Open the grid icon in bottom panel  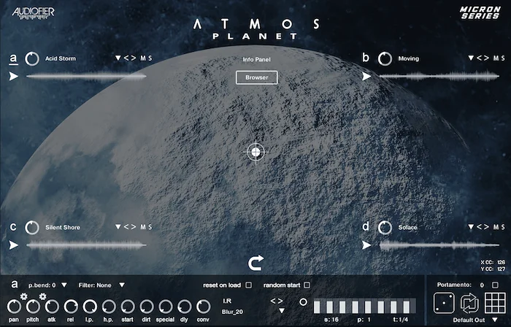496,303
